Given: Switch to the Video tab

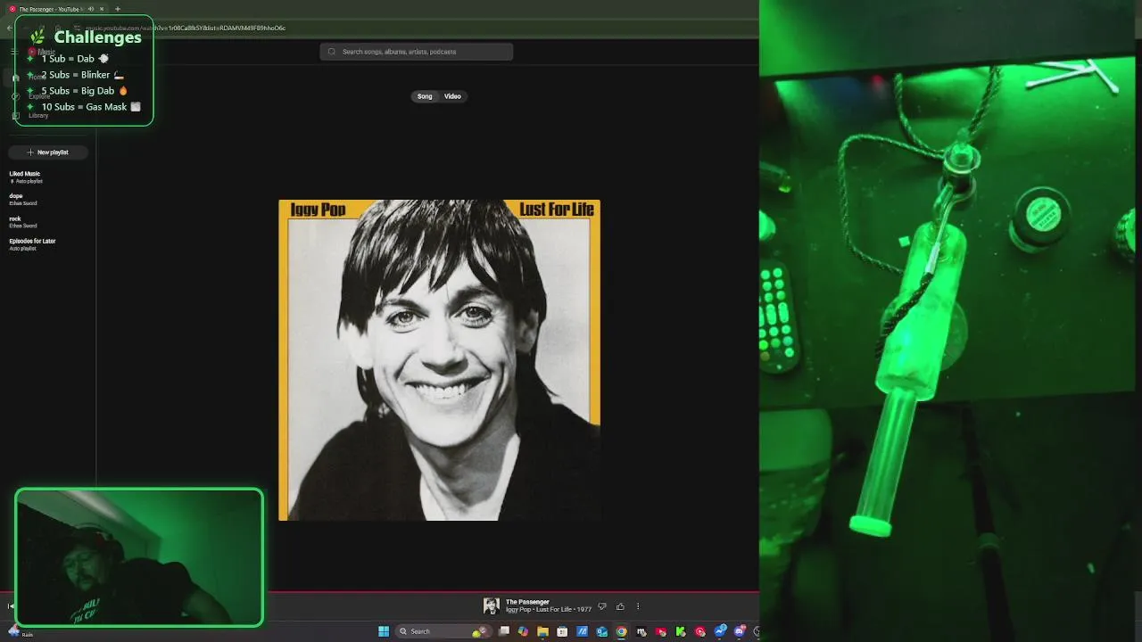Looking at the screenshot, I should [452, 96].
